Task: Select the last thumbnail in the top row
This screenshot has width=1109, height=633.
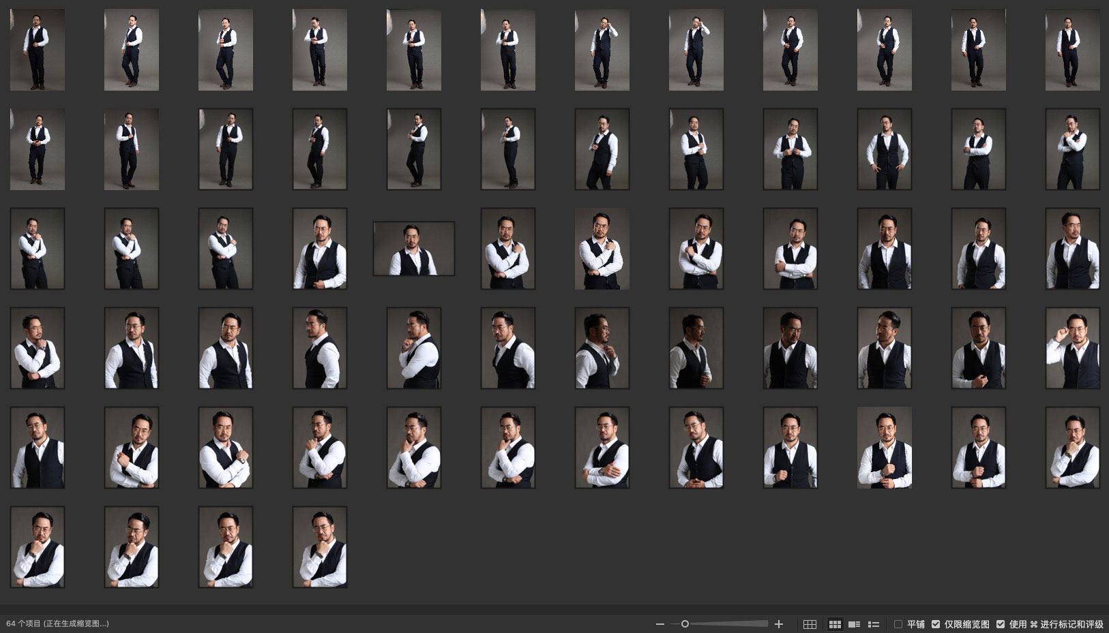Action: 1072,50
